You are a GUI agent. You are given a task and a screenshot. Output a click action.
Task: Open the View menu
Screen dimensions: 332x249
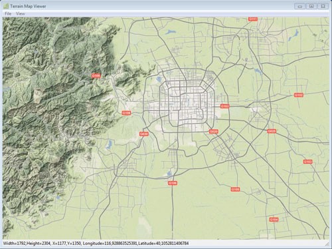(21, 13)
